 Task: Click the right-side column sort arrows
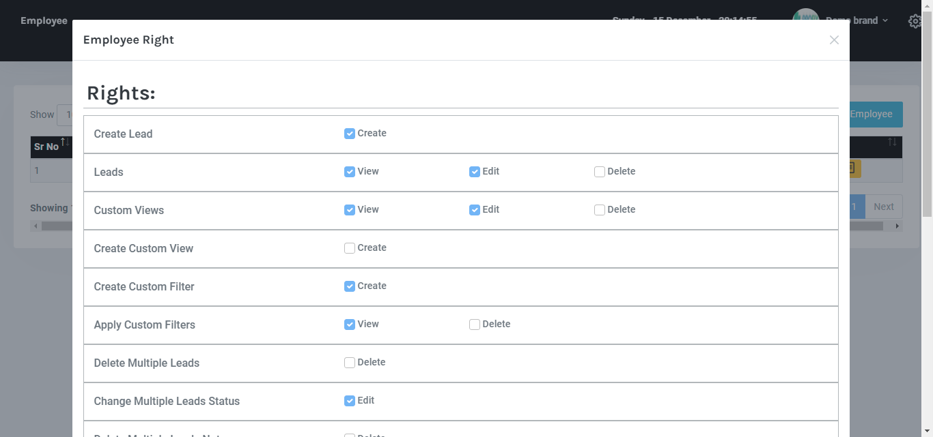pyautogui.click(x=892, y=142)
